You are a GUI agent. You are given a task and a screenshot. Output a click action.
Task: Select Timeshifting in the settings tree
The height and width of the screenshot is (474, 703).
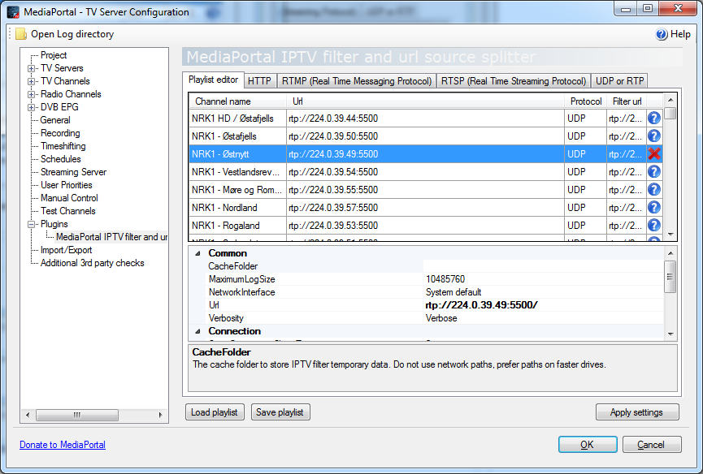click(63, 146)
